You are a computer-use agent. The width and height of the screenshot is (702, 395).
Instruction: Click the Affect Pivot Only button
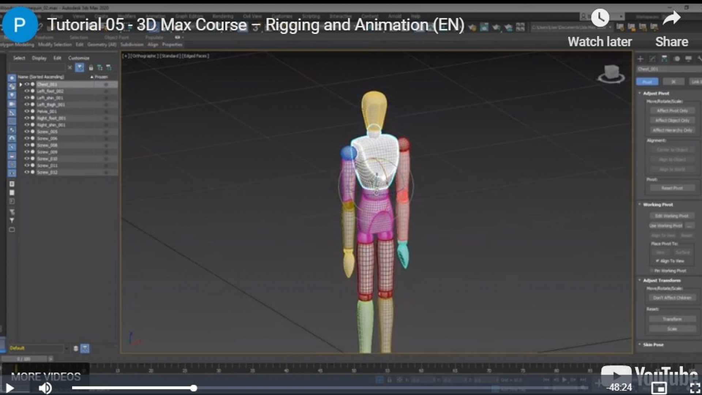pos(672,110)
